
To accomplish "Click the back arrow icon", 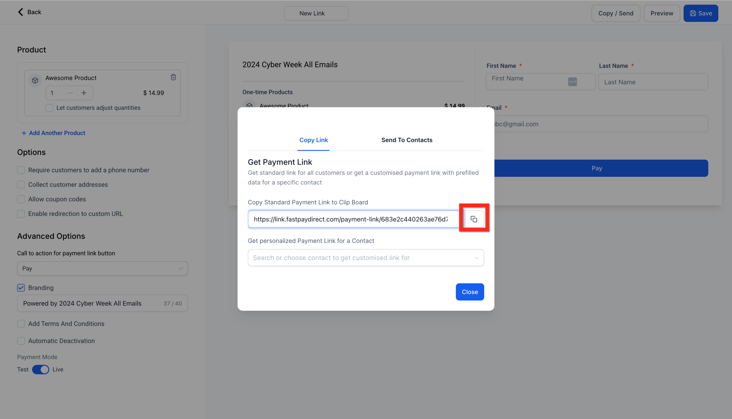I will 20,12.
